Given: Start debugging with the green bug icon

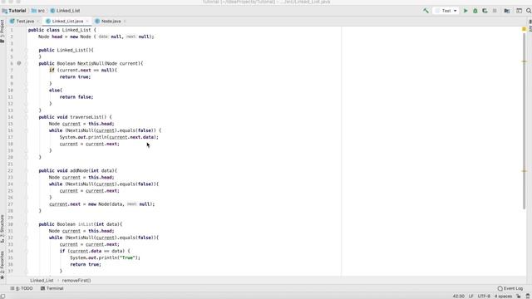Looking at the screenshot, I should 475,11.
